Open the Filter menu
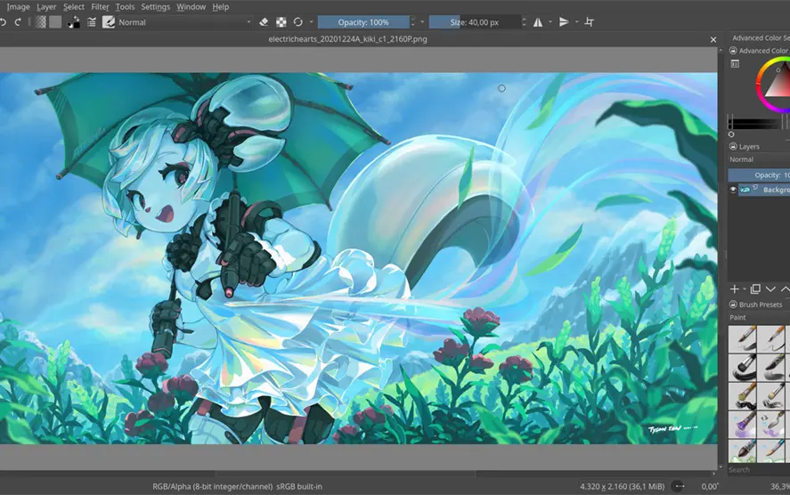Screen dimensions: 790x495 tap(100, 7)
